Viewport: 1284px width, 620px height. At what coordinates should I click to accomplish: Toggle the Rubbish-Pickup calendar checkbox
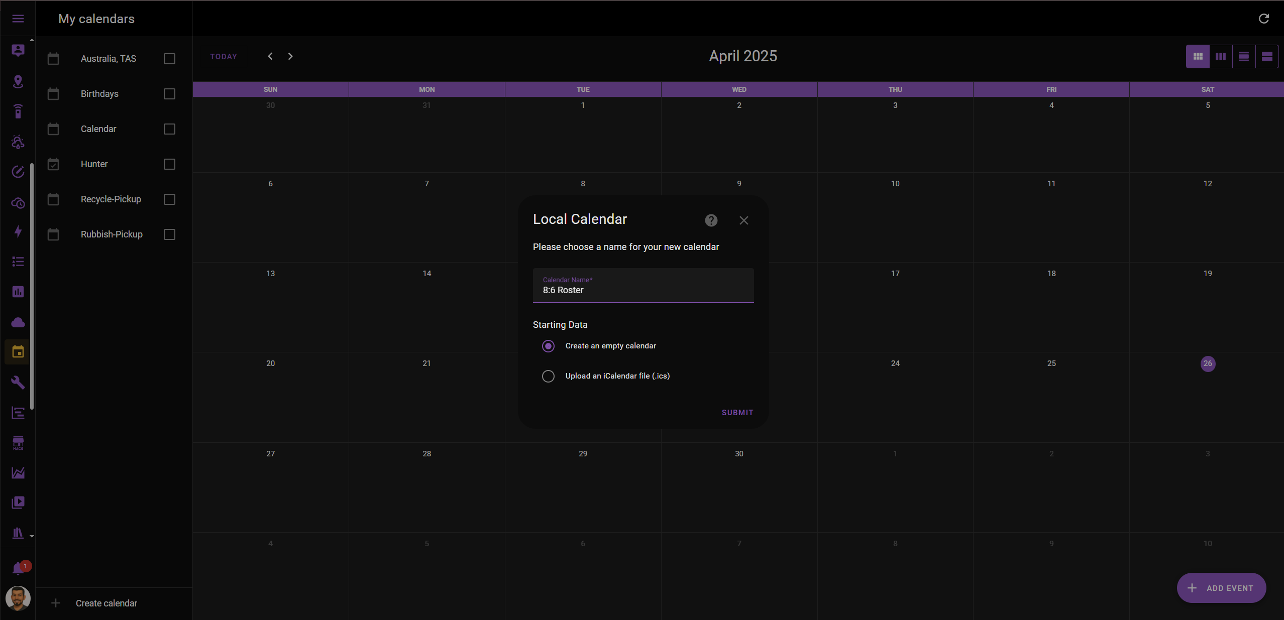point(169,234)
